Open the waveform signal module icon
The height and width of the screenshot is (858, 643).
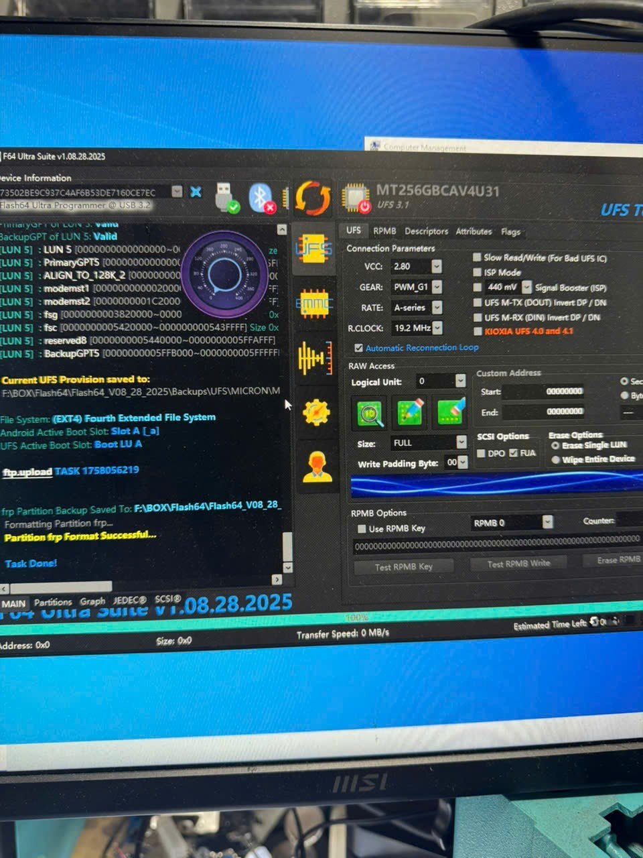pos(314,357)
